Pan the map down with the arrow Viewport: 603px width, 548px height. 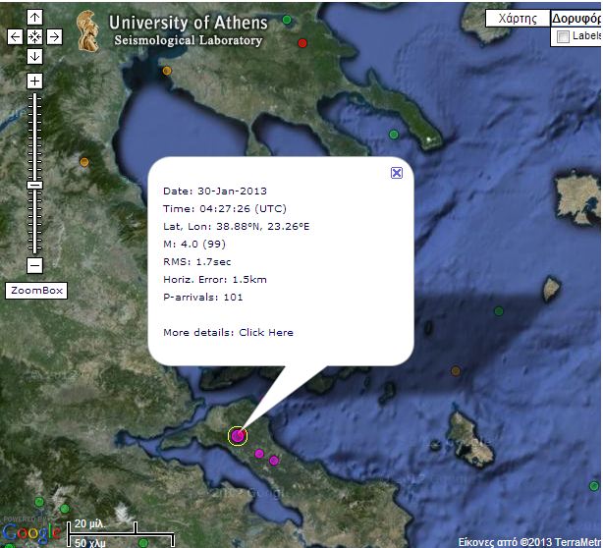(34, 56)
